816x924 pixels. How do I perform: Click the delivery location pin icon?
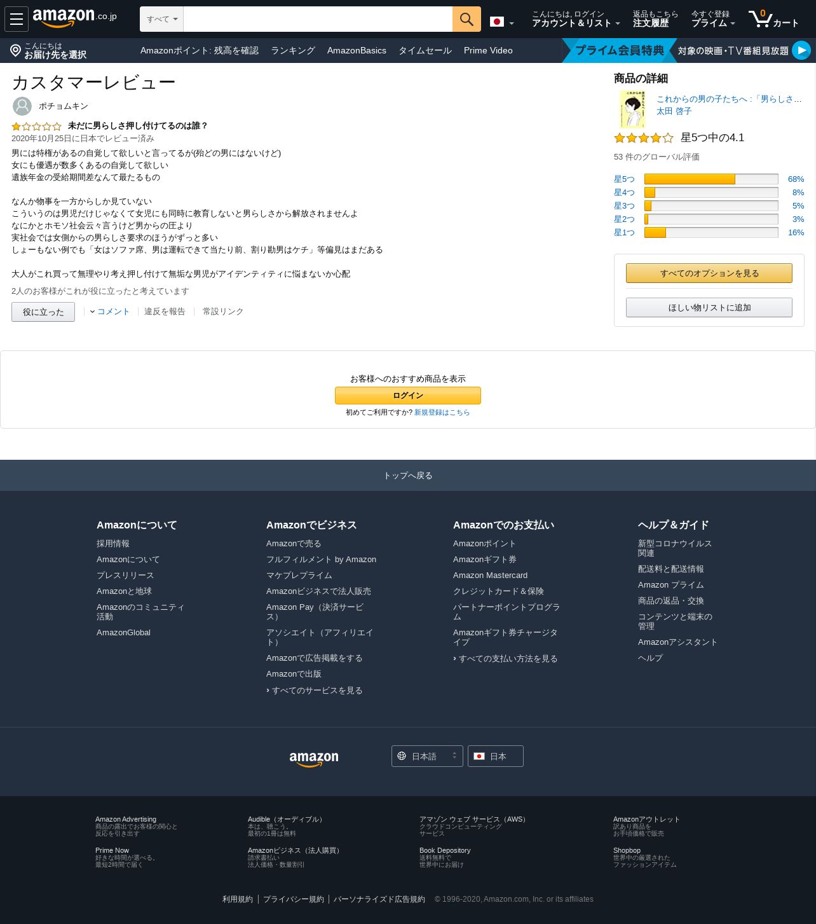[16, 50]
